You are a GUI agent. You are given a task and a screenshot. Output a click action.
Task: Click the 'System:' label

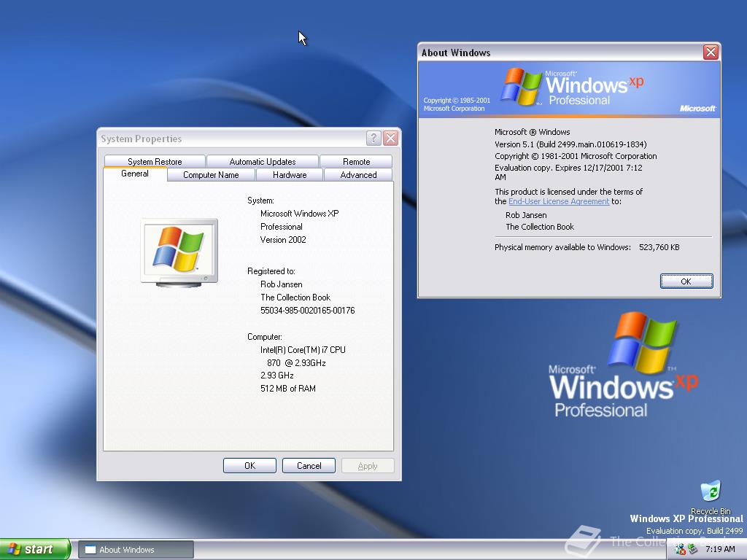(x=260, y=201)
